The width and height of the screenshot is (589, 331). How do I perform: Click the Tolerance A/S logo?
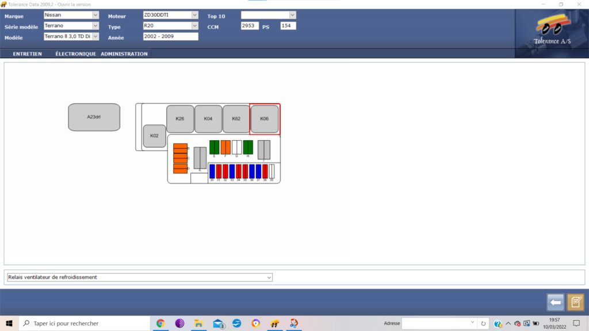pos(552,33)
